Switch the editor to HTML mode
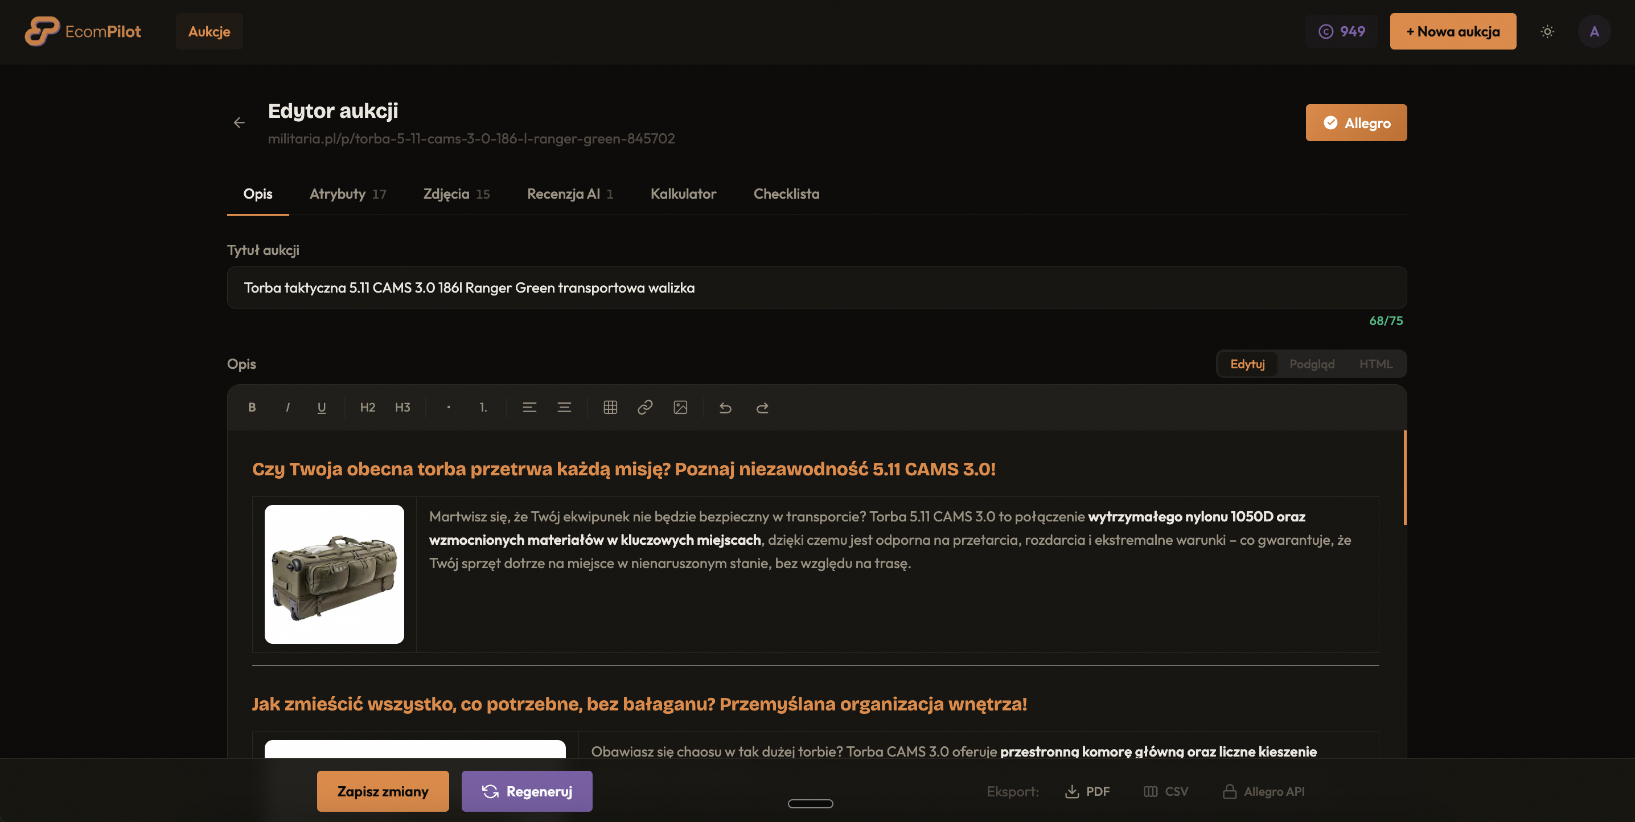This screenshot has width=1635, height=822. point(1375,364)
